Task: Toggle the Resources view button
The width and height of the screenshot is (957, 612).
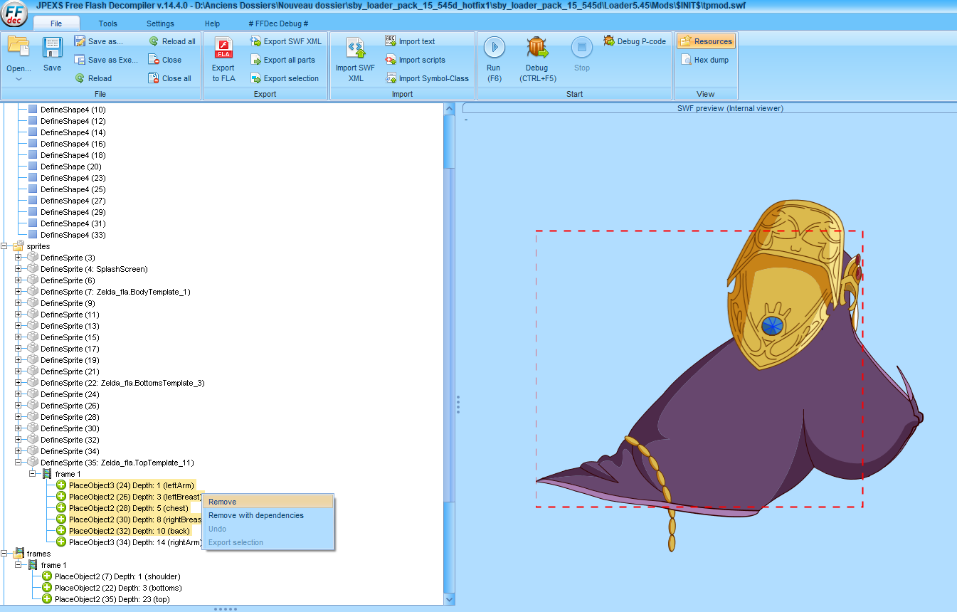Action: tap(706, 41)
